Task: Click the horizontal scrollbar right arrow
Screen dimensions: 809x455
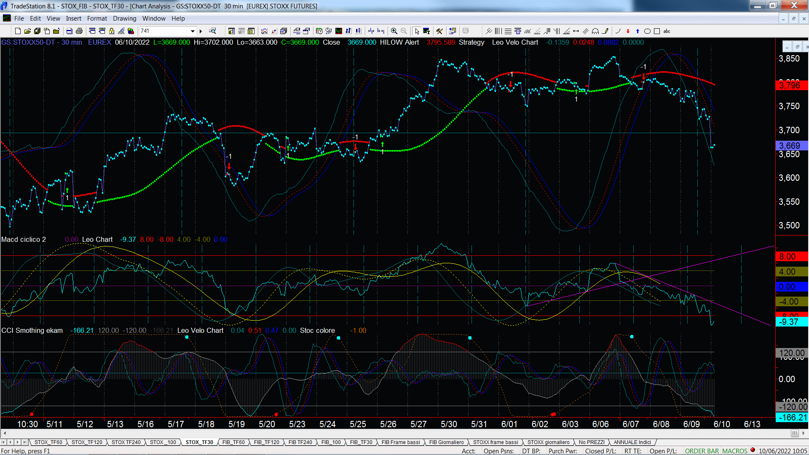Action: 804,434
